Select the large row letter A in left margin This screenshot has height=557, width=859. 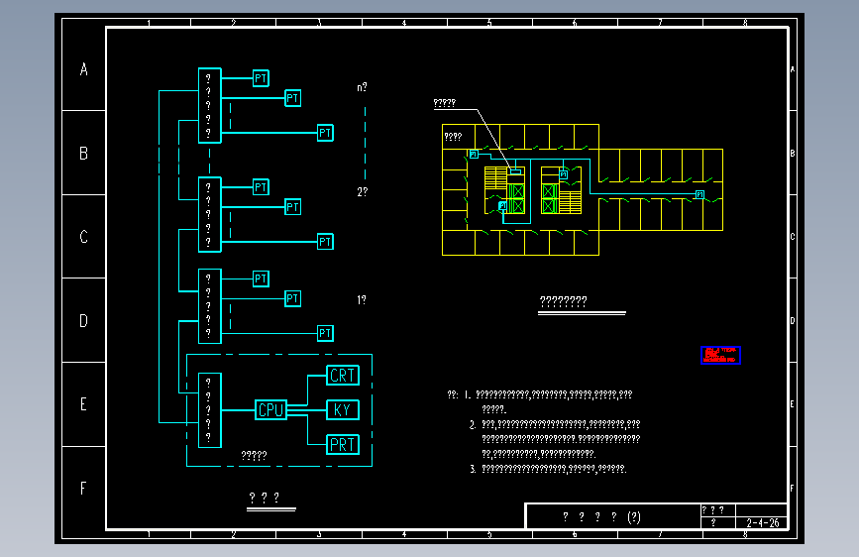[84, 69]
